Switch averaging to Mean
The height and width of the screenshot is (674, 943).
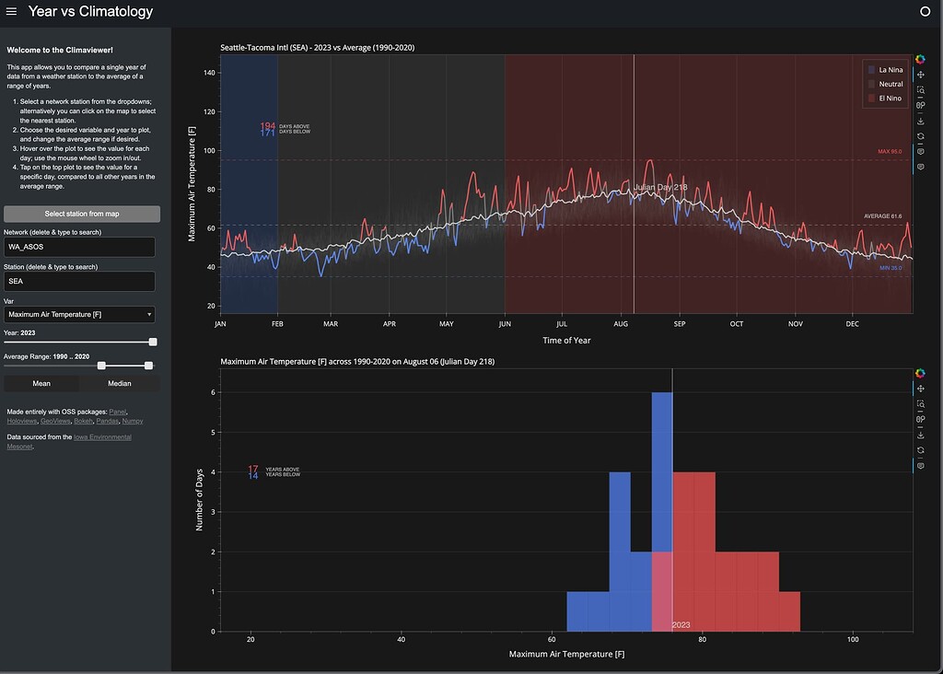click(41, 383)
